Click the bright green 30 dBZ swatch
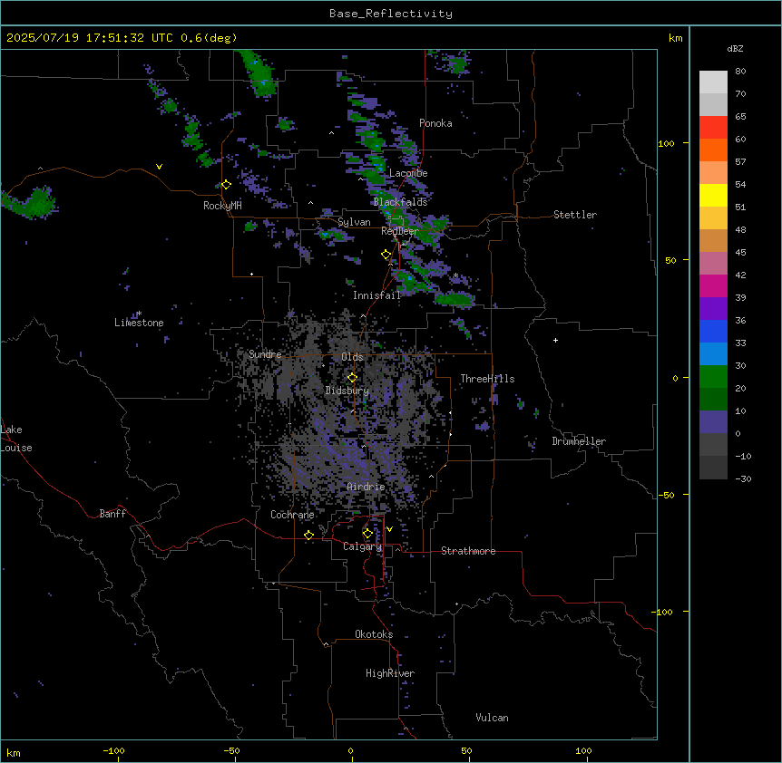Viewport: 782px width, 763px height. tap(713, 377)
